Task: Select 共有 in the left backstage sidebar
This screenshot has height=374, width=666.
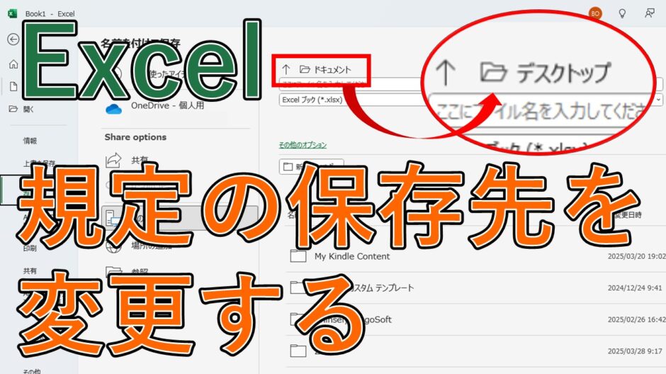Action: tap(30, 271)
